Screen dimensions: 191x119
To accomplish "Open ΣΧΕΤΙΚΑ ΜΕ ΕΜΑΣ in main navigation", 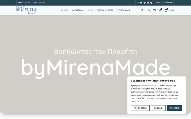I will (105, 10).
